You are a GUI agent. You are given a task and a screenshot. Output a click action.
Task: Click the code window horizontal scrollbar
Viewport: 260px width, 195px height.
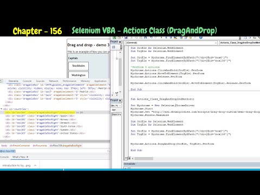(144, 158)
